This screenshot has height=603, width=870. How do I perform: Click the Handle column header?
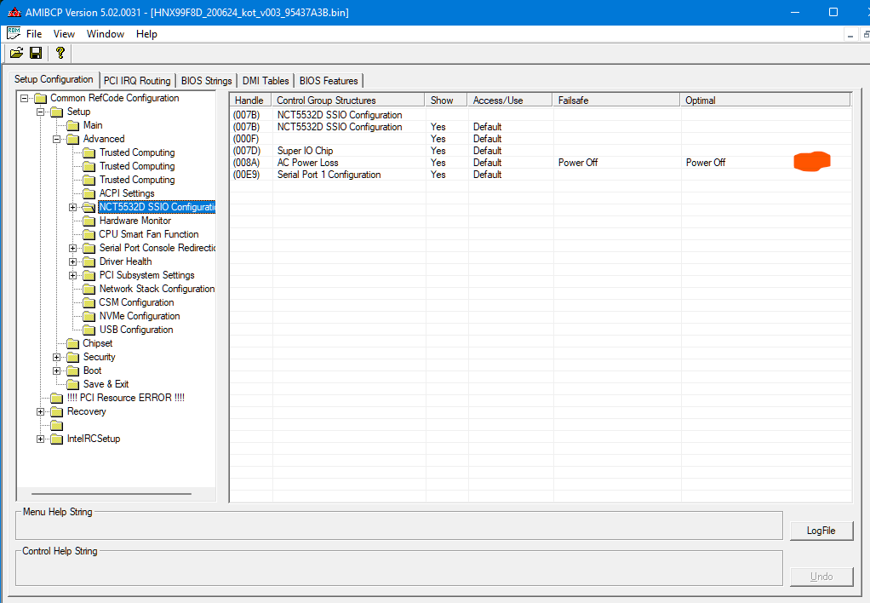tap(251, 100)
